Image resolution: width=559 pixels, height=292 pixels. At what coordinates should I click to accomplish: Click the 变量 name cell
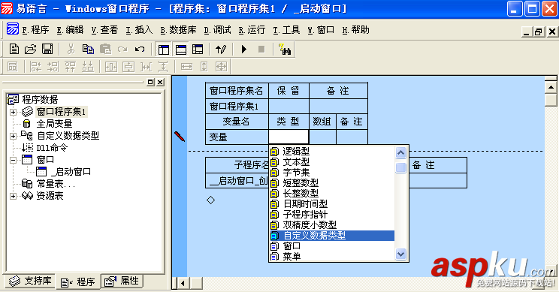point(237,137)
